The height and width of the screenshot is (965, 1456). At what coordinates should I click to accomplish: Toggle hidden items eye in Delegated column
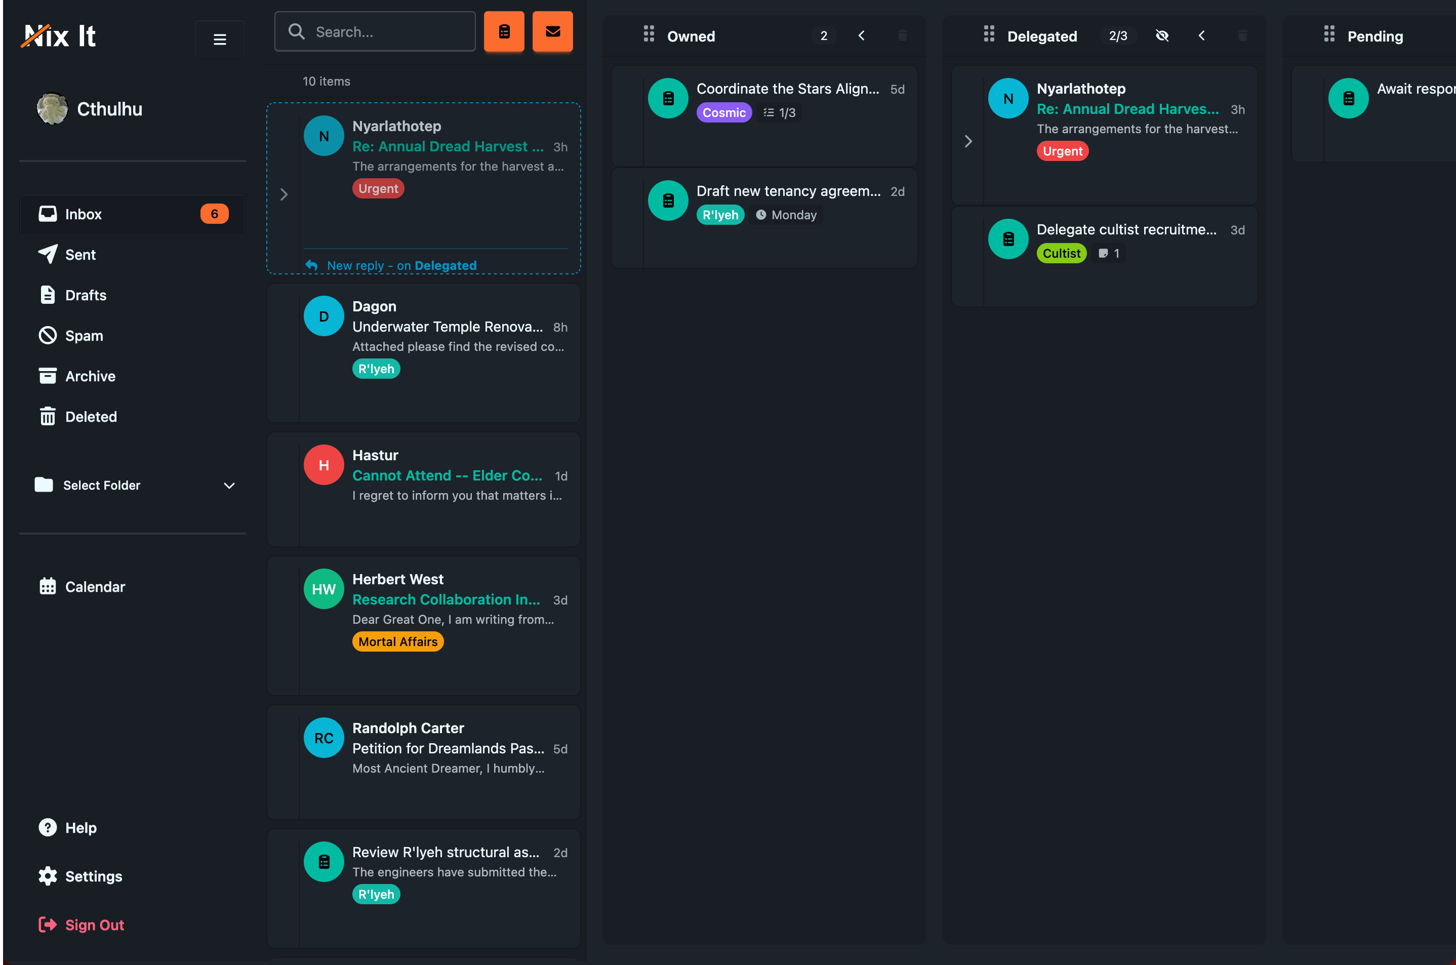point(1162,36)
